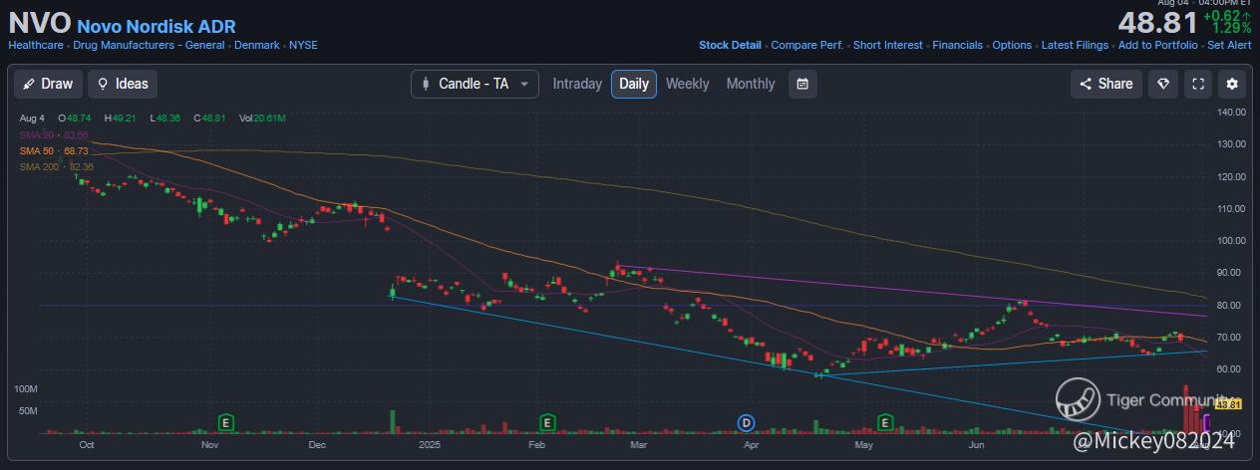Viewport: 1260px width, 470px height.
Task: Click the Set Alert link
Action: coord(1229,46)
